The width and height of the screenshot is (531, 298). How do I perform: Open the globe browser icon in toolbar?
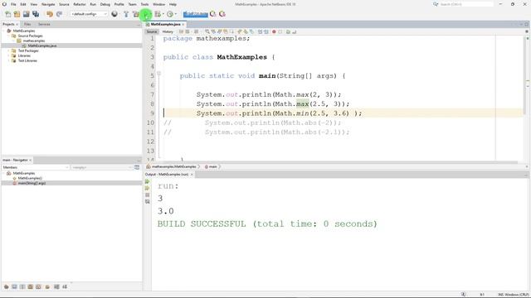pyautogui.click(x=114, y=14)
